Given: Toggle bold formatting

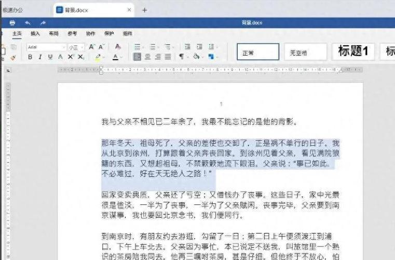Looking at the screenshot, I should pos(30,57).
